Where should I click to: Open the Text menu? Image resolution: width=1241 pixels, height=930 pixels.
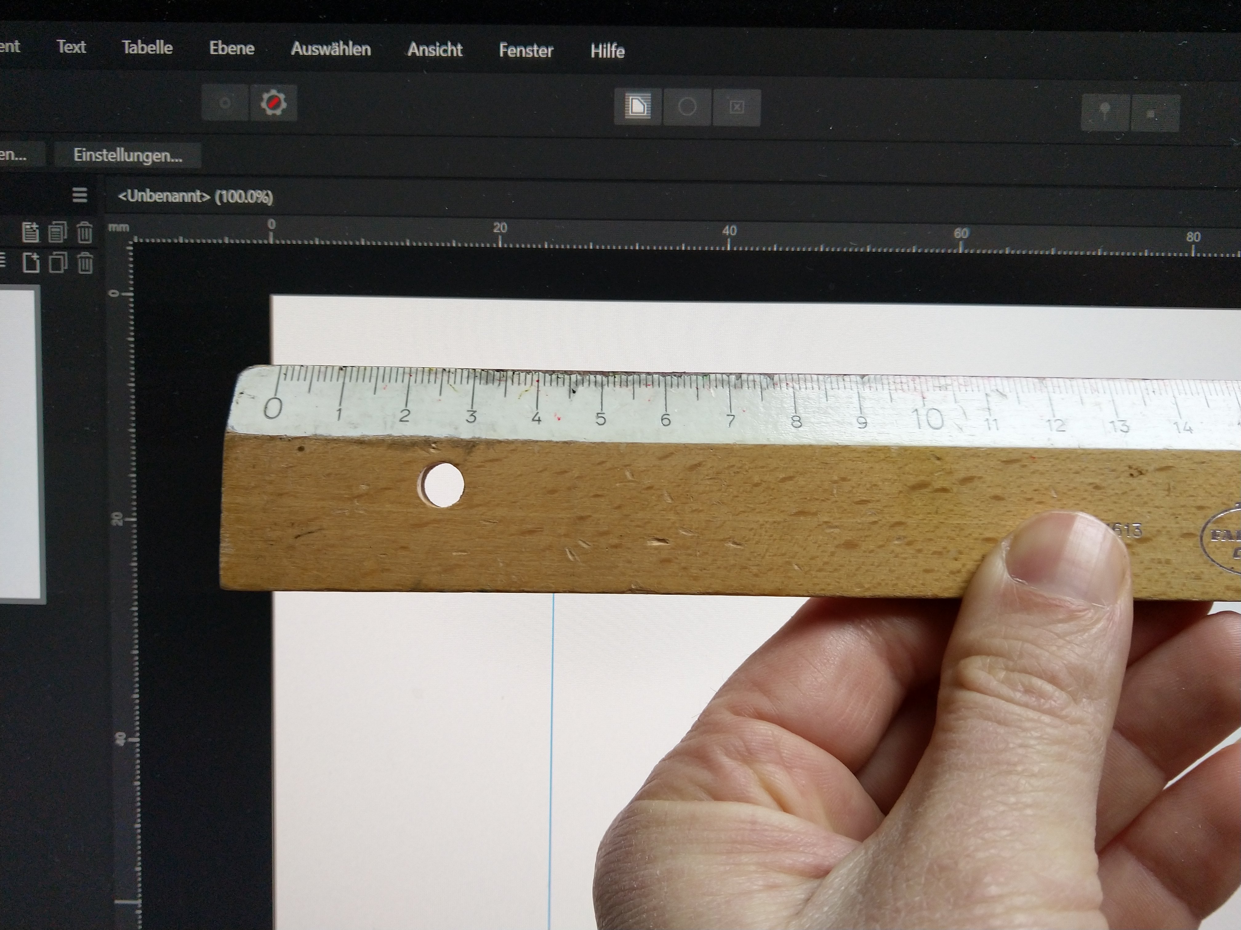pyautogui.click(x=71, y=46)
